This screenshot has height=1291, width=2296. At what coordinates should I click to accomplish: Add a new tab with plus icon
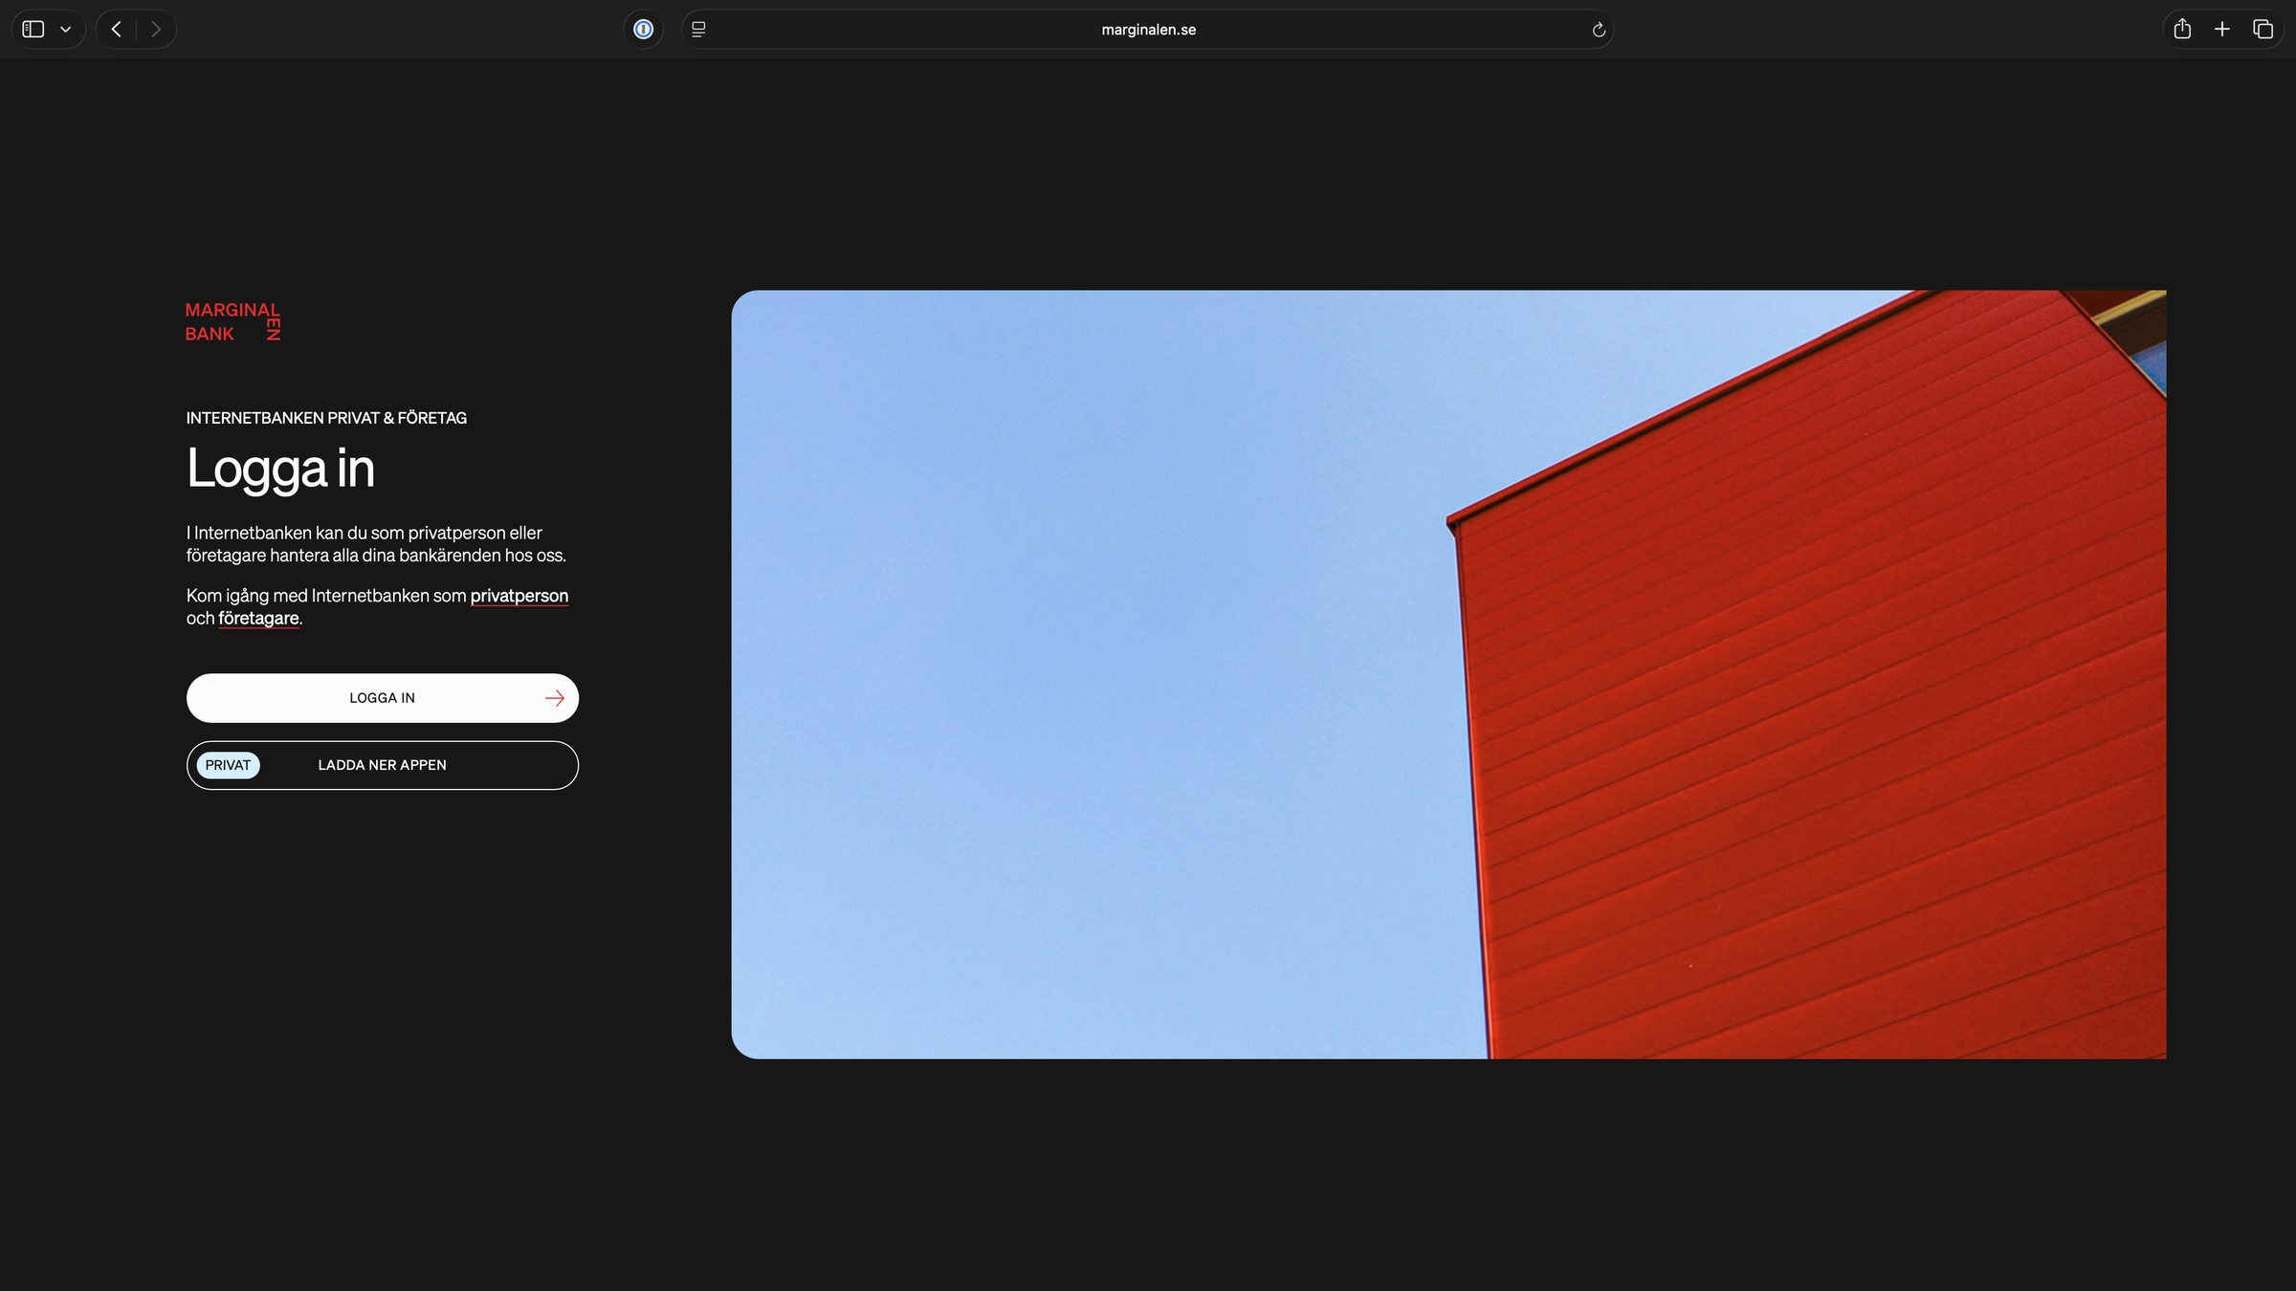(x=2222, y=30)
